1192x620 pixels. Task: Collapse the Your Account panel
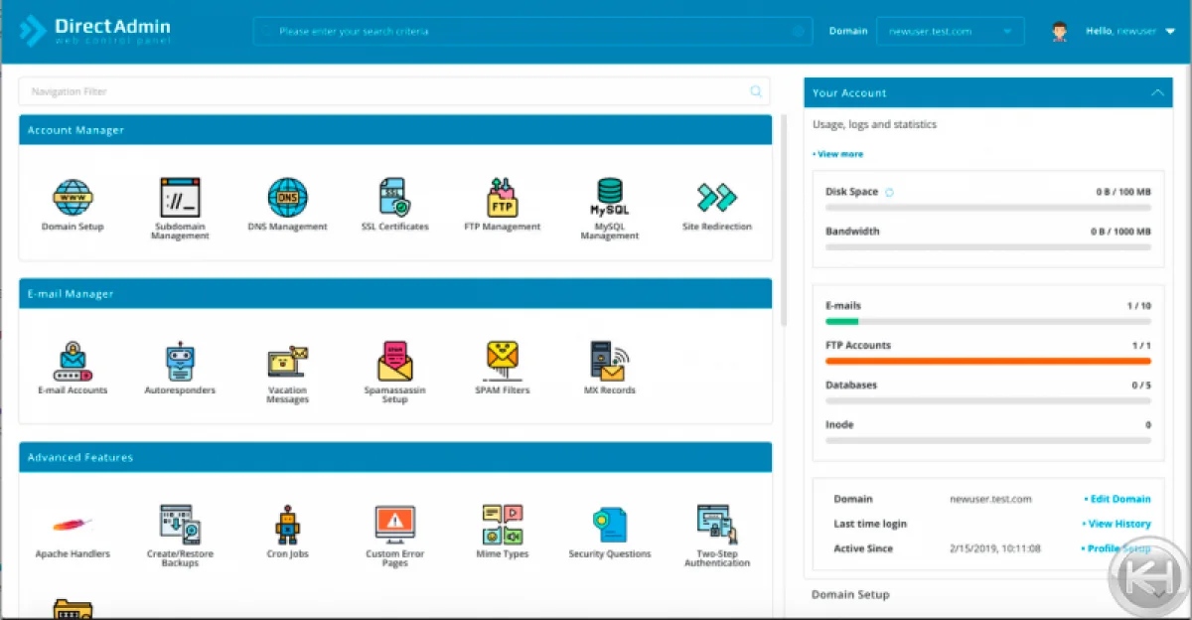tap(1156, 92)
